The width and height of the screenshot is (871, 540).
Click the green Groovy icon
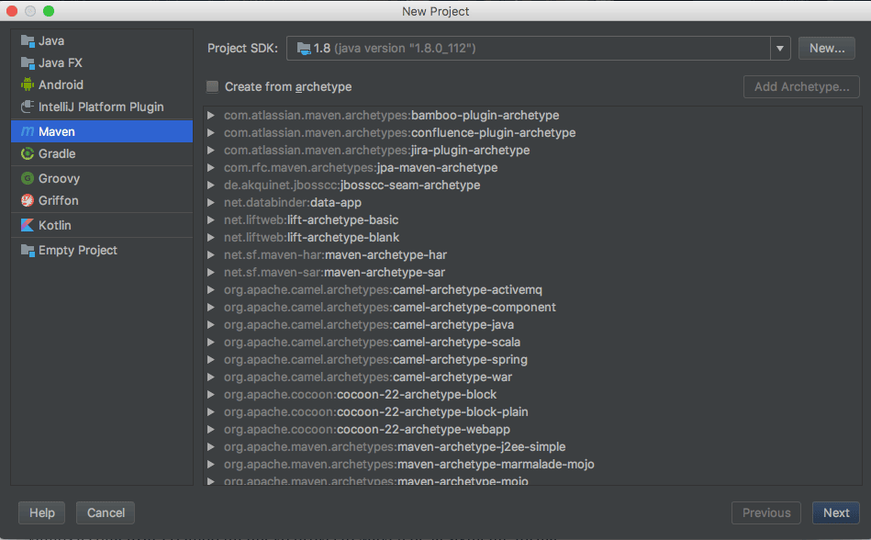(28, 178)
